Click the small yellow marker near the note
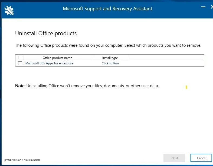Screen dimensions: 213x166 (x=186, y=87)
